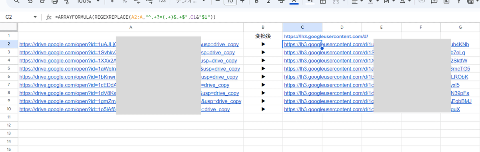This screenshot has height=152, width=480.
Task: Click the bold lh3.googleusercontent.com/d/ cell in row 1
Action: click(x=326, y=36)
